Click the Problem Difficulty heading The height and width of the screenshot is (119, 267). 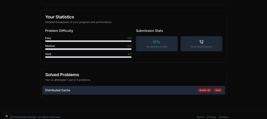59,31
